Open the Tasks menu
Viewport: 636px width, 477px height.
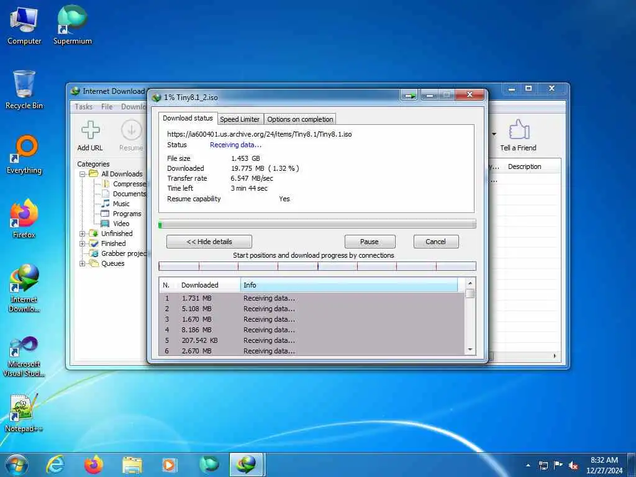[84, 106]
